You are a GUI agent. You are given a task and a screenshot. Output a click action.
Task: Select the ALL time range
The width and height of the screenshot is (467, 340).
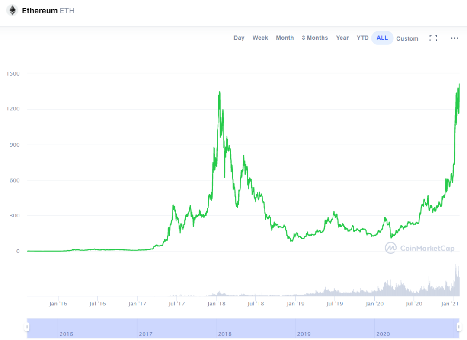(x=382, y=38)
